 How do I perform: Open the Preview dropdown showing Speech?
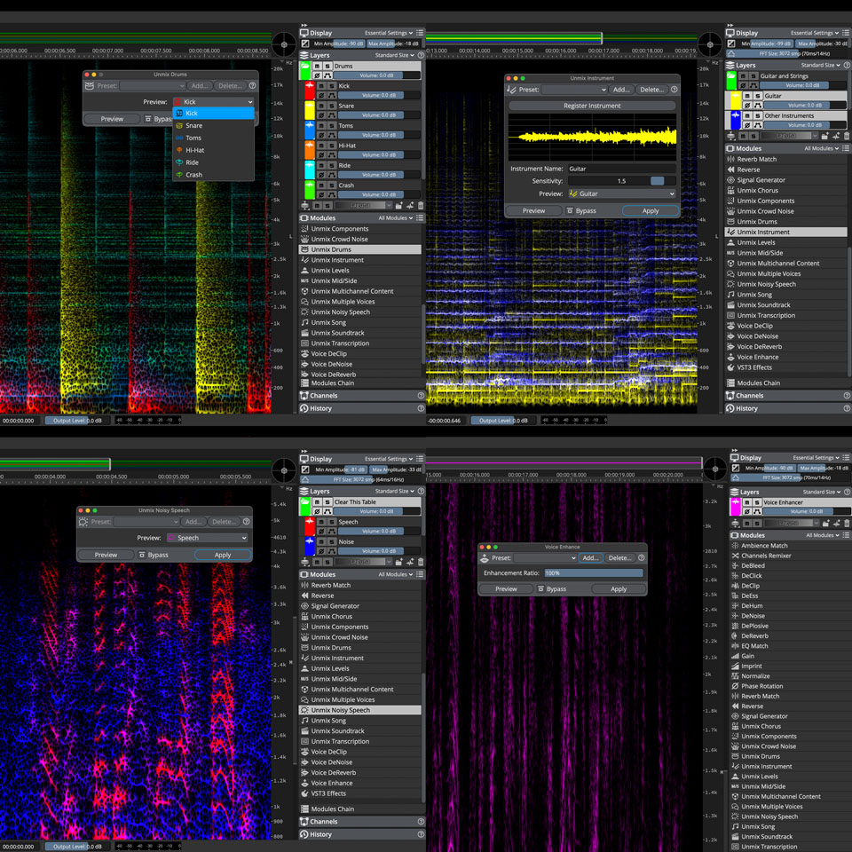pyautogui.click(x=207, y=538)
